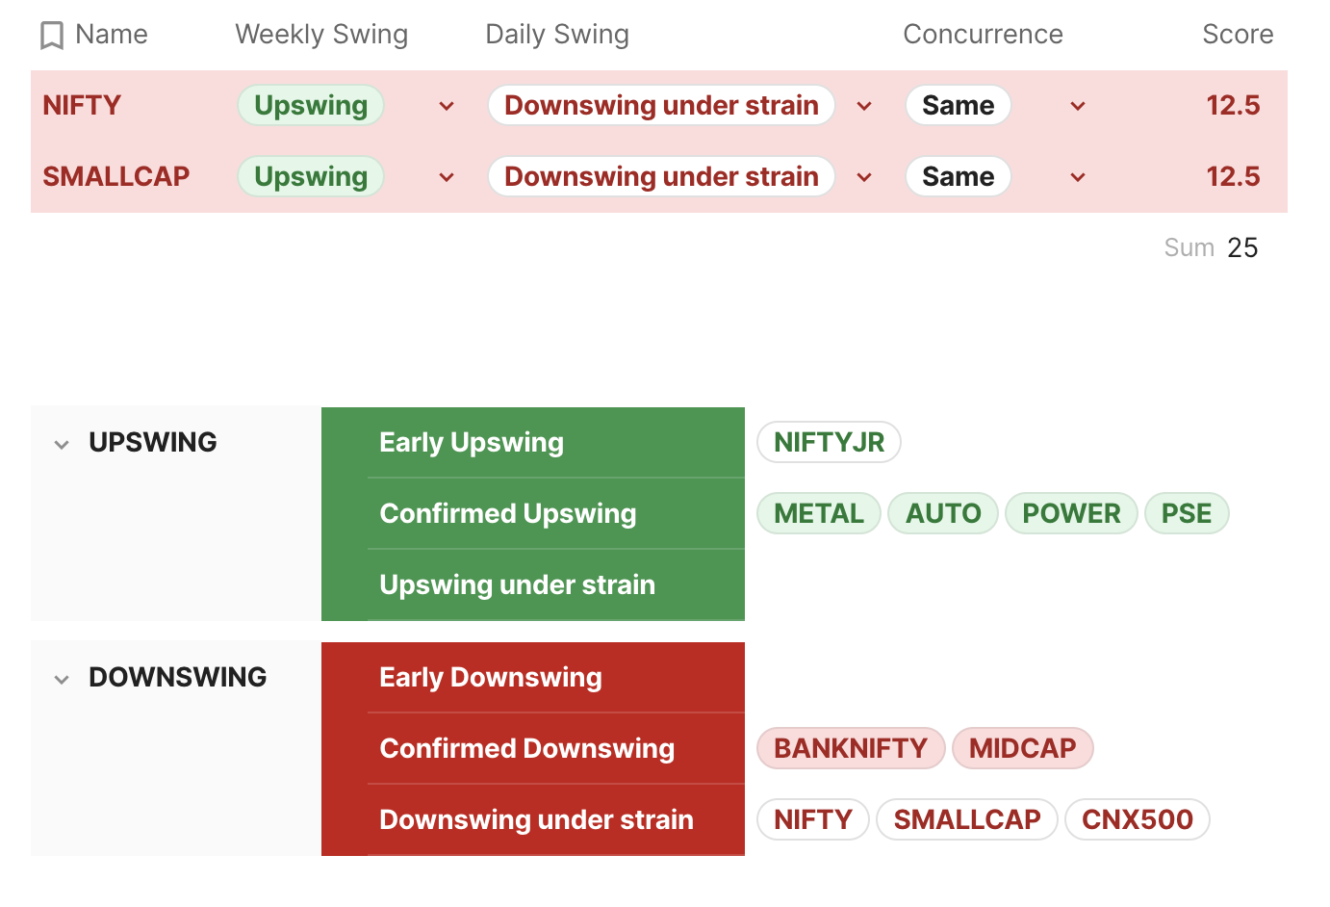Open the CNX500 tag
The width and height of the screenshot is (1330, 907).
(1137, 819)
